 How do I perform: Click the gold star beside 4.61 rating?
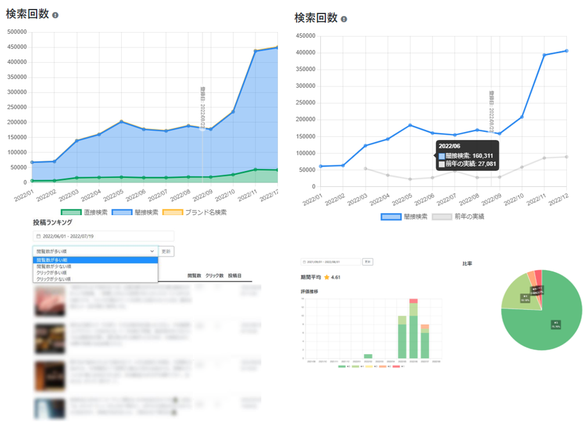tap(327, 277)
